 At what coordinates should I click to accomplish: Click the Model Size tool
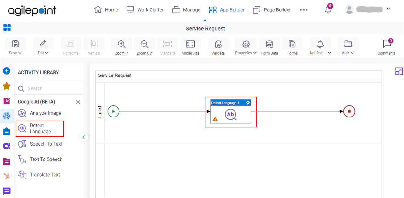(190, 47)
